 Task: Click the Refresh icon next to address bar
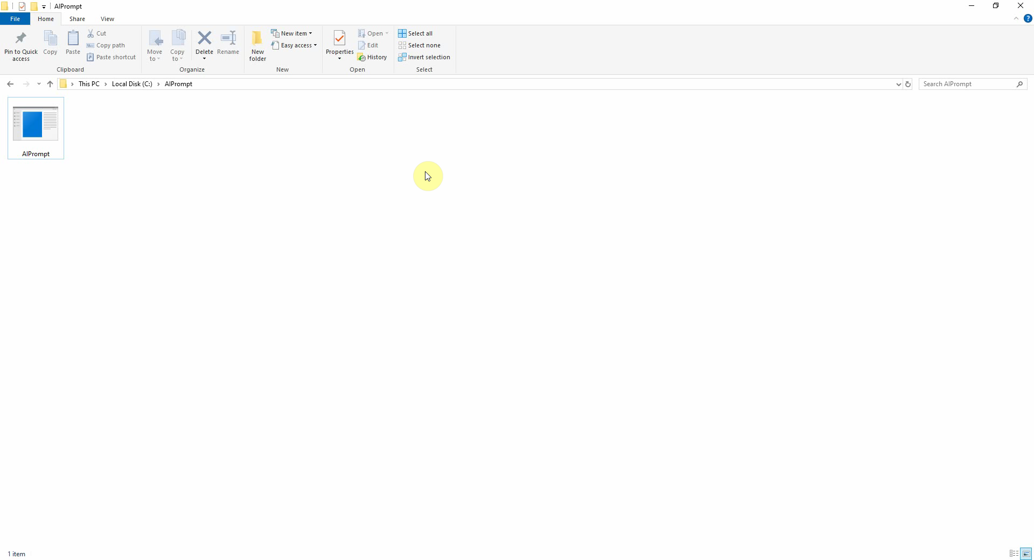point(908,84)
